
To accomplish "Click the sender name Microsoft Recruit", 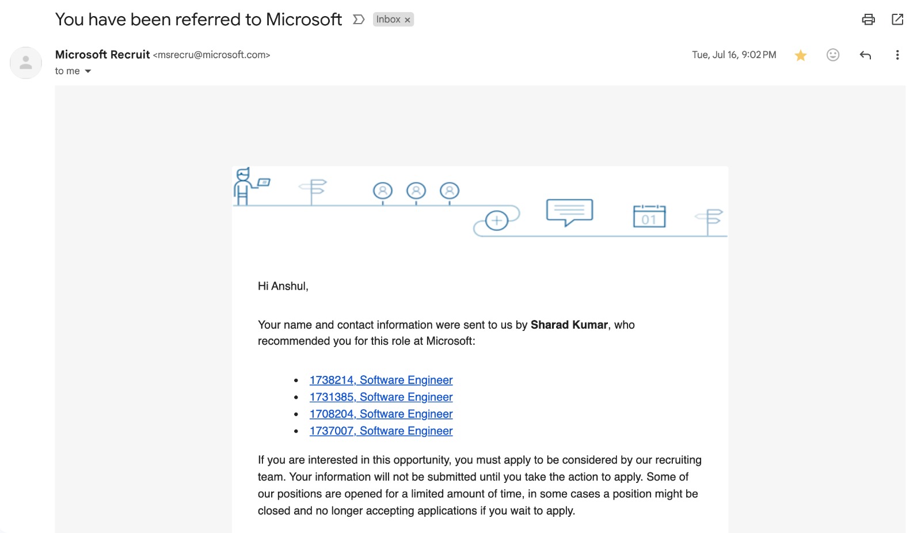I will (x=102, y=55).
